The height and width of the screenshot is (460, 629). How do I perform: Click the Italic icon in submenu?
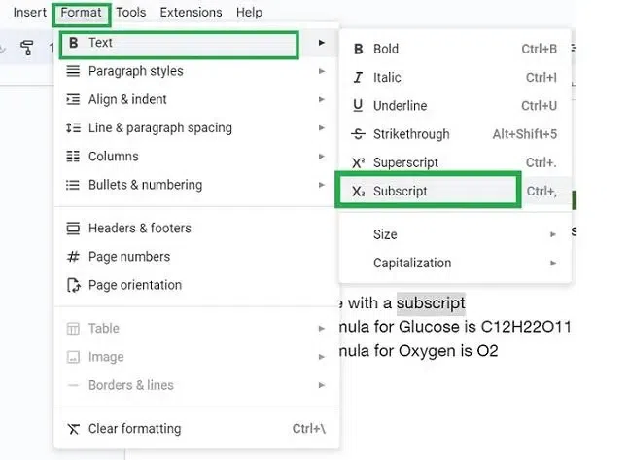(358, 78)
